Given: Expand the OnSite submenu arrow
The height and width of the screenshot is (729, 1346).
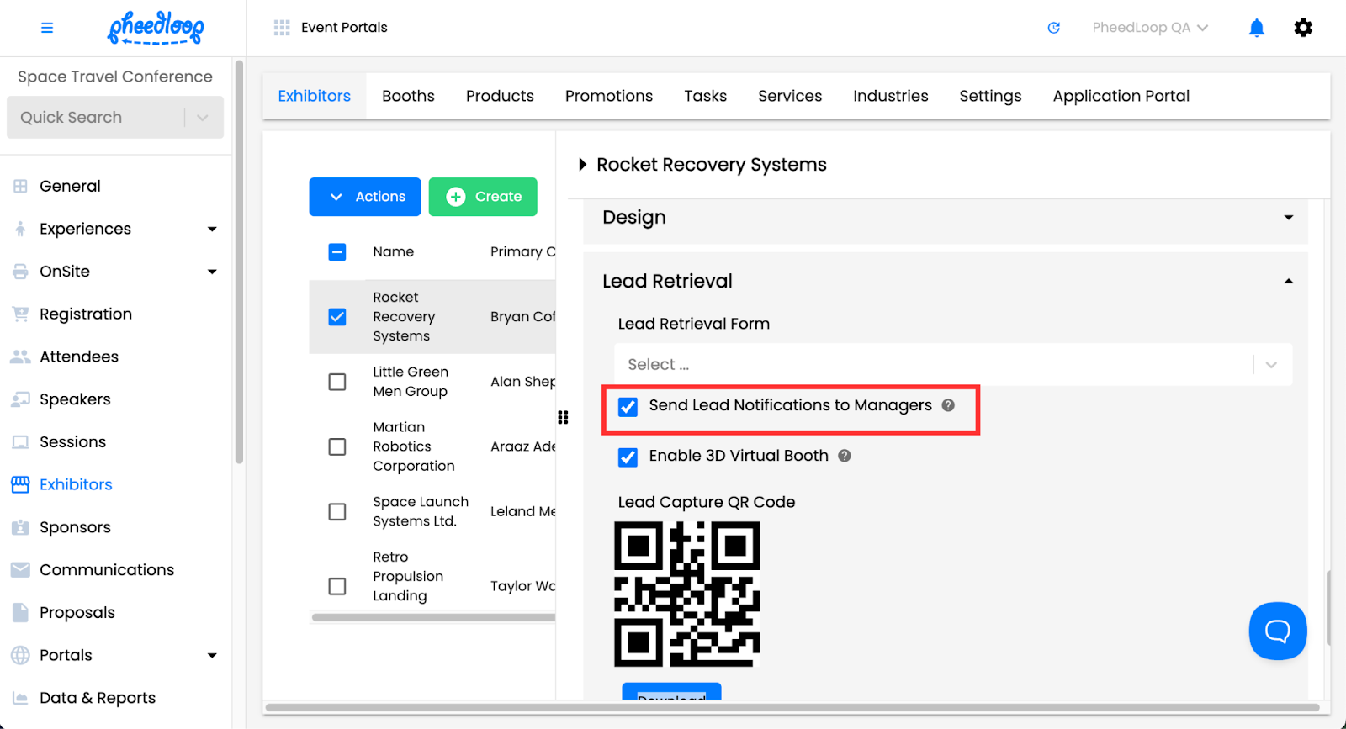Looking at the screenshot, I should click(x=212, y=272).
